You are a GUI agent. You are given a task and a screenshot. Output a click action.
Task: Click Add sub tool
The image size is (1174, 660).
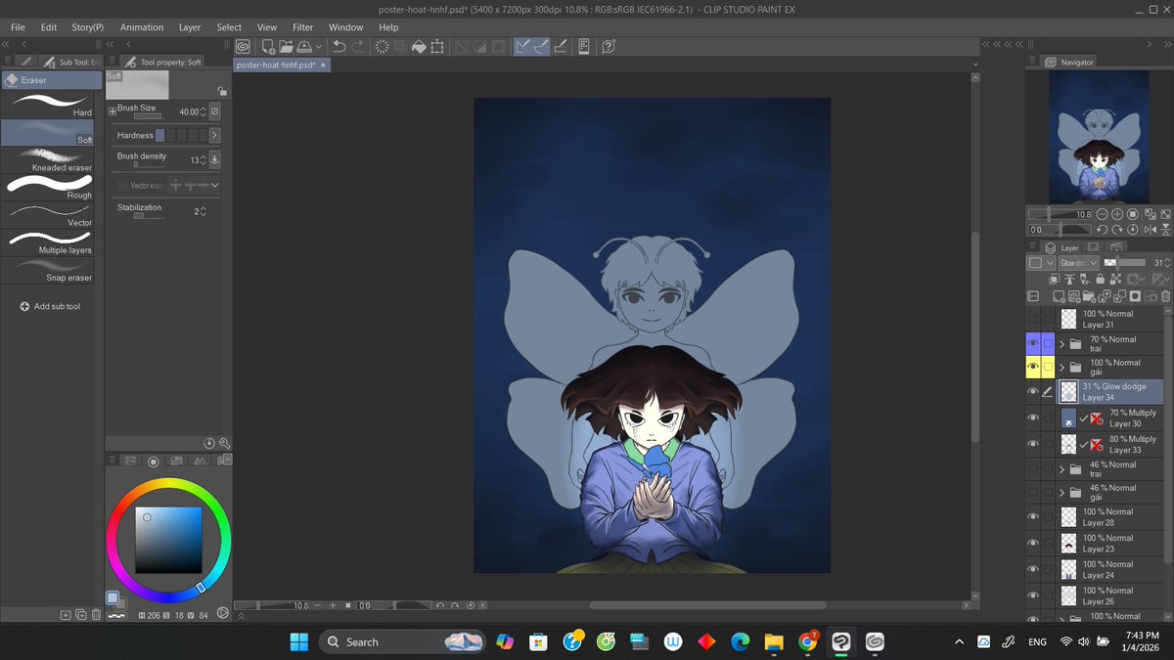pyautogui.click(x=51, y=306)
